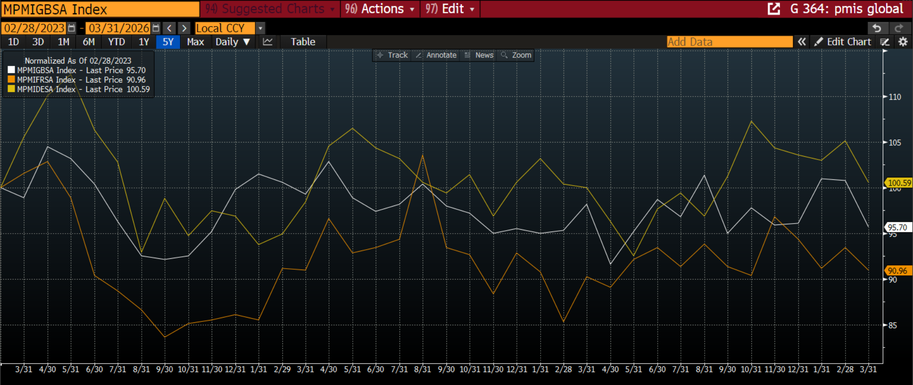Click the pop-out export icon

point(774,9)
